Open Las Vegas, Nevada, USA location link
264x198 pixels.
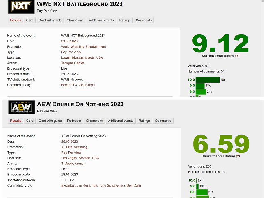point(80,158)
